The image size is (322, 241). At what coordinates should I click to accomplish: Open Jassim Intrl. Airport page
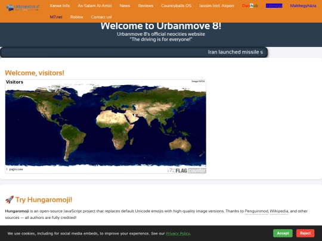pyautogui.click(x=216, y=6)
